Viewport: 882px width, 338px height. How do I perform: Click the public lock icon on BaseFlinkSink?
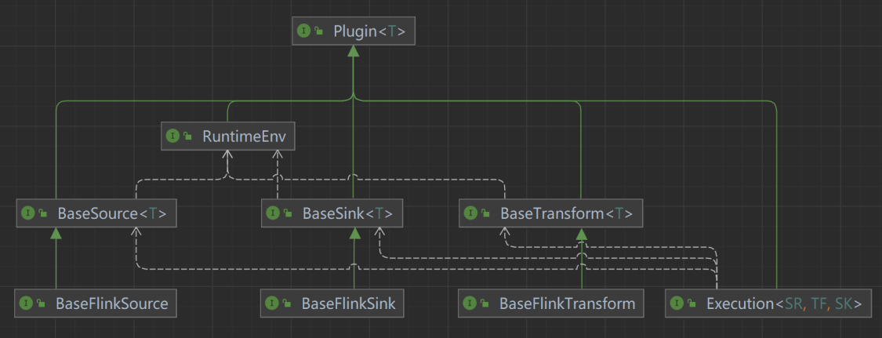287,304
